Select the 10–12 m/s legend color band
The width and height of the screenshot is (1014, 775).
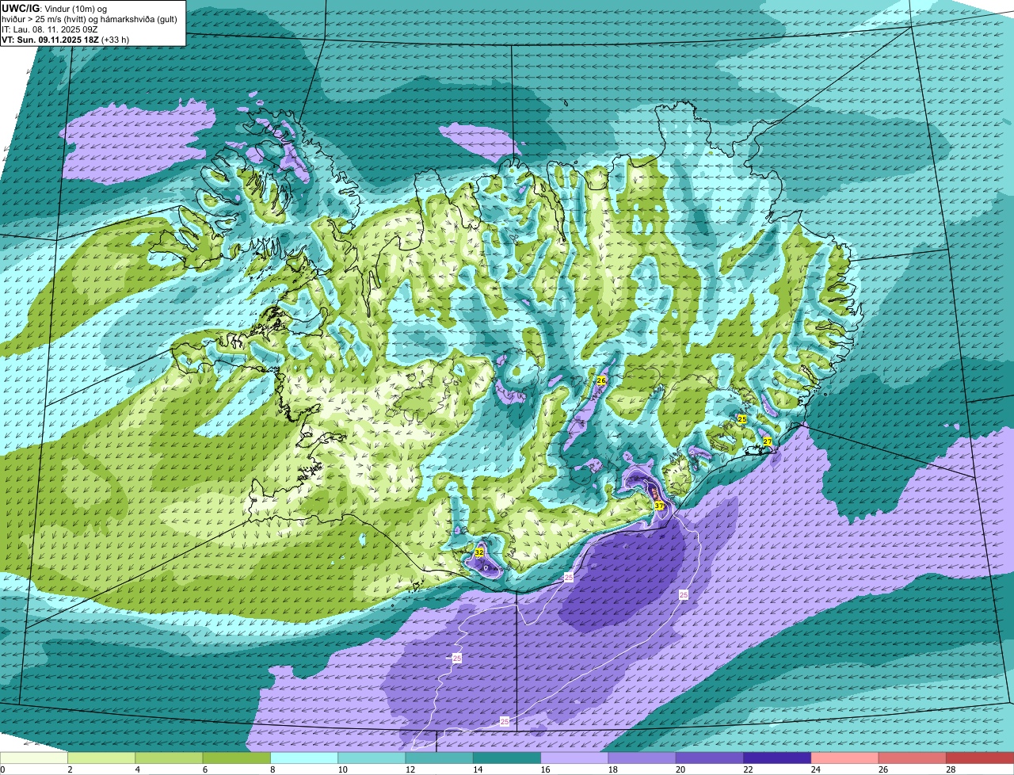pos(372,758)
